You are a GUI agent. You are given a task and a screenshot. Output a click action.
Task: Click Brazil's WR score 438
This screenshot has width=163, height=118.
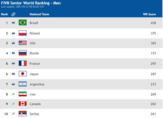pyautogui.click(x=153, y=23)
